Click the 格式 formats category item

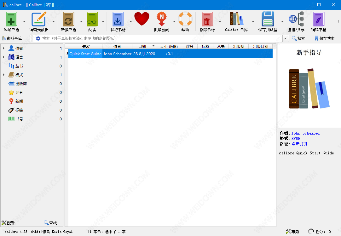pos(19,75)
